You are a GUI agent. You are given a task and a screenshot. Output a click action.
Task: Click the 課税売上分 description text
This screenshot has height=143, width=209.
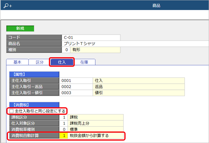tap(79, 124)
